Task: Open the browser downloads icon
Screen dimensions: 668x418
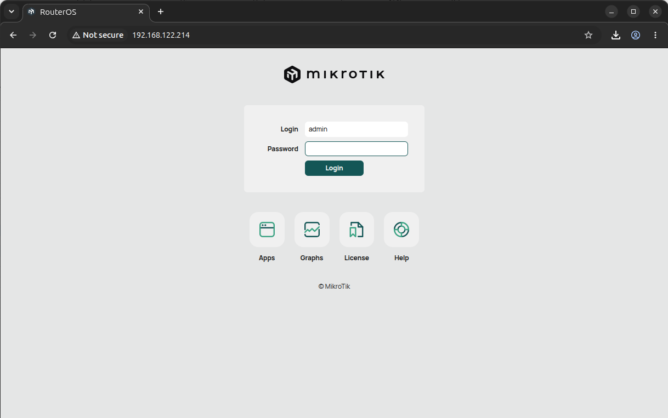Action: click(616, 35)
